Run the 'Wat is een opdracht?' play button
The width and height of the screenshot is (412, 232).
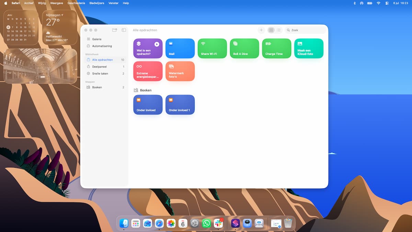[x=157, y=44]
